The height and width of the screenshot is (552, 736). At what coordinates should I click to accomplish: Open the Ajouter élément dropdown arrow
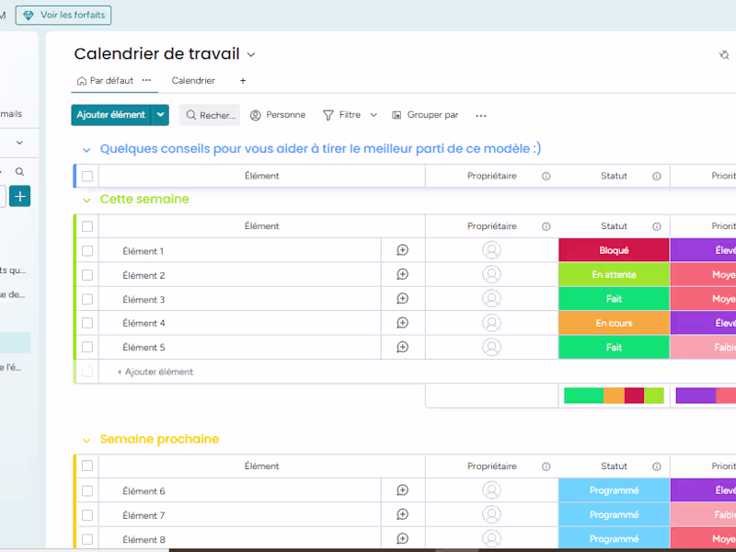159,114
